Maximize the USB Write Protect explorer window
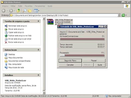 point(126,2)
